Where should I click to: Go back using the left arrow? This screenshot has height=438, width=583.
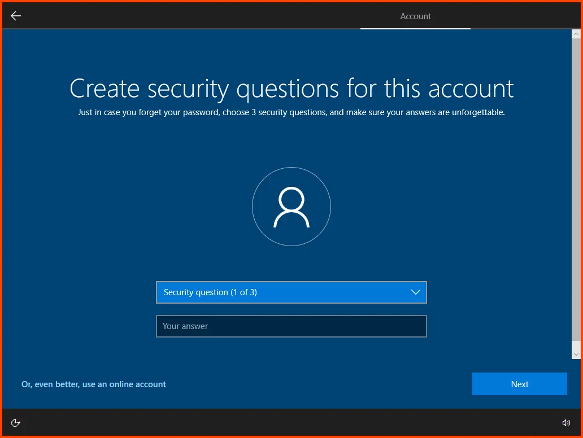point(16,16)
